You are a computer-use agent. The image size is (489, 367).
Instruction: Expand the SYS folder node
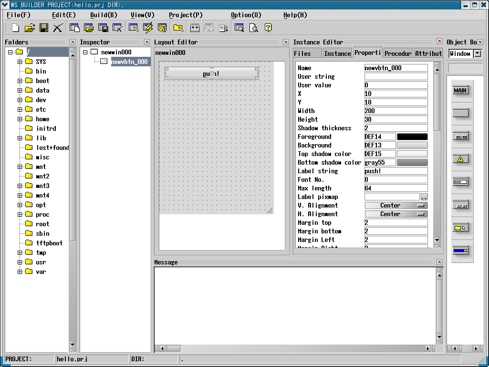[x=20, y=62]
